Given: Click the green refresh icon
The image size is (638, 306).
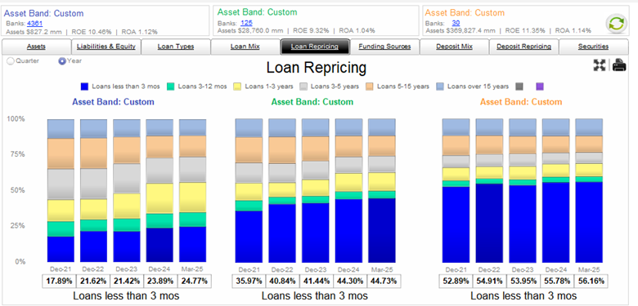Looking at the screenshot, I should (617, 24).
